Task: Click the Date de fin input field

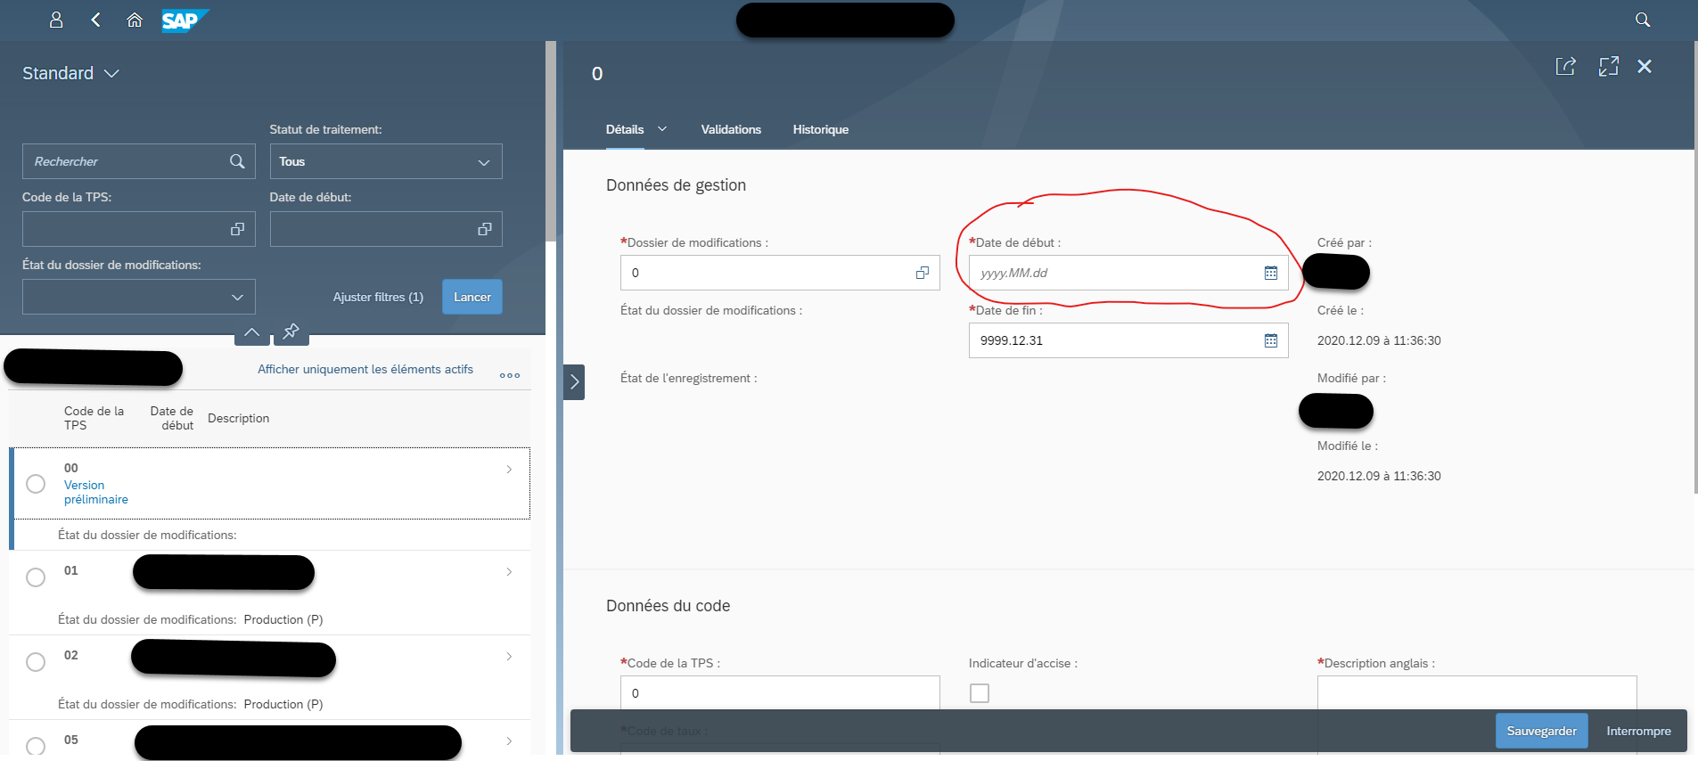Action: 1128,340
